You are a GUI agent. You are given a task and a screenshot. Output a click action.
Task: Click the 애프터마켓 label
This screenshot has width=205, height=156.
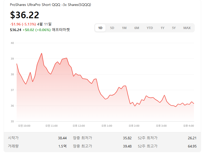click(61, 30)
